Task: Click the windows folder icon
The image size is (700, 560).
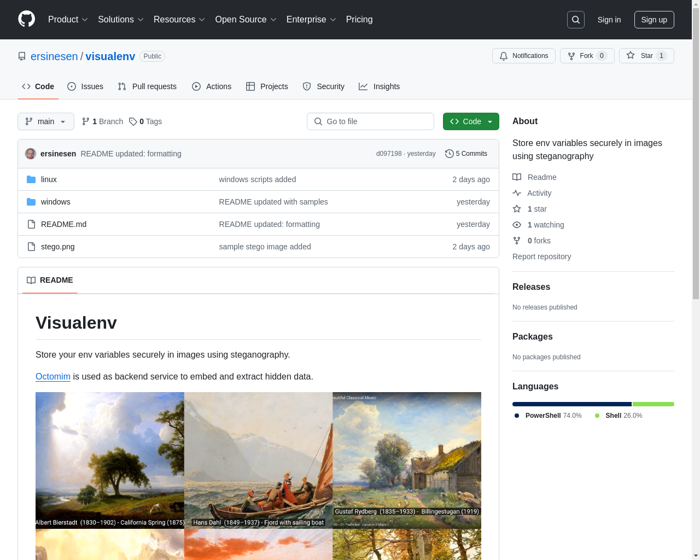Action: click(x=31, y=202)
